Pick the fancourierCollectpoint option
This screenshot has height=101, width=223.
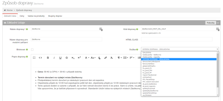tap(179, 61)
